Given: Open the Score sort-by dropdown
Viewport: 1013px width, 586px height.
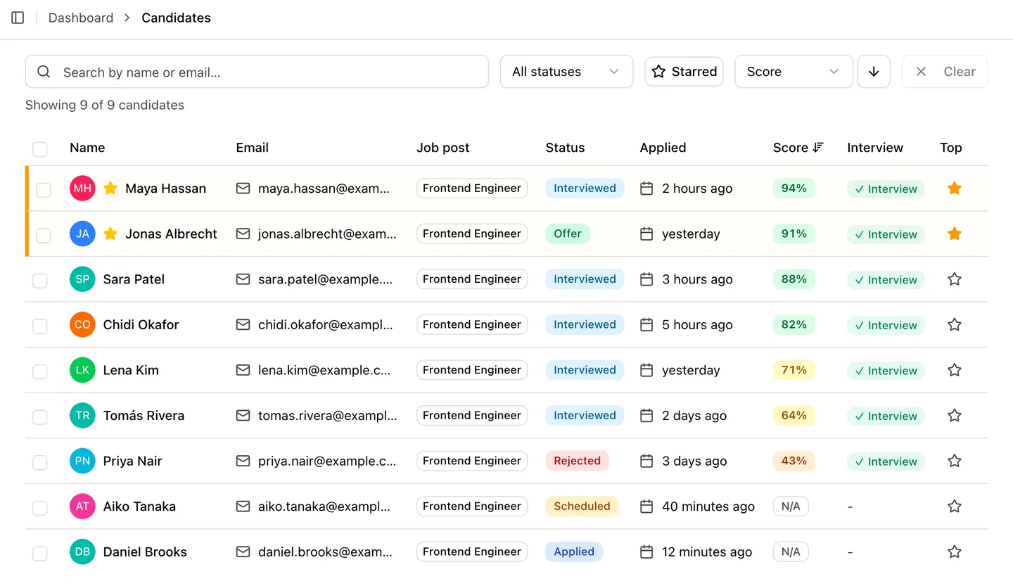Looking at the screenshot, I should (794, 72).
